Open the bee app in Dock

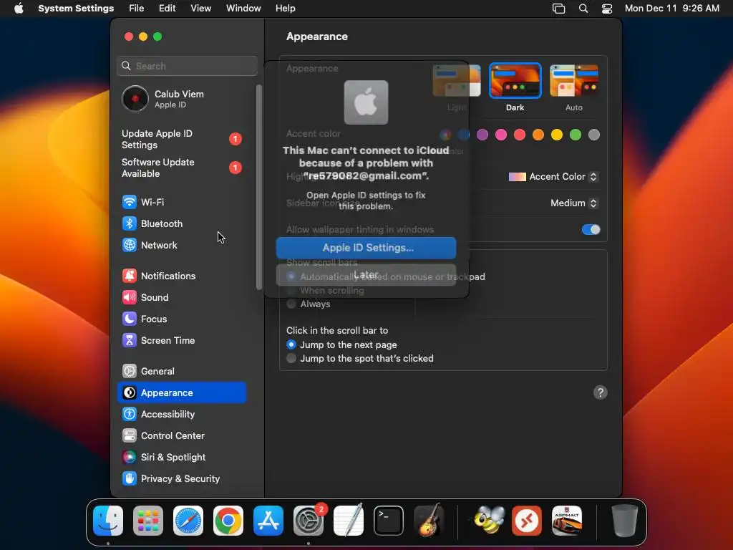pos(488,521)
